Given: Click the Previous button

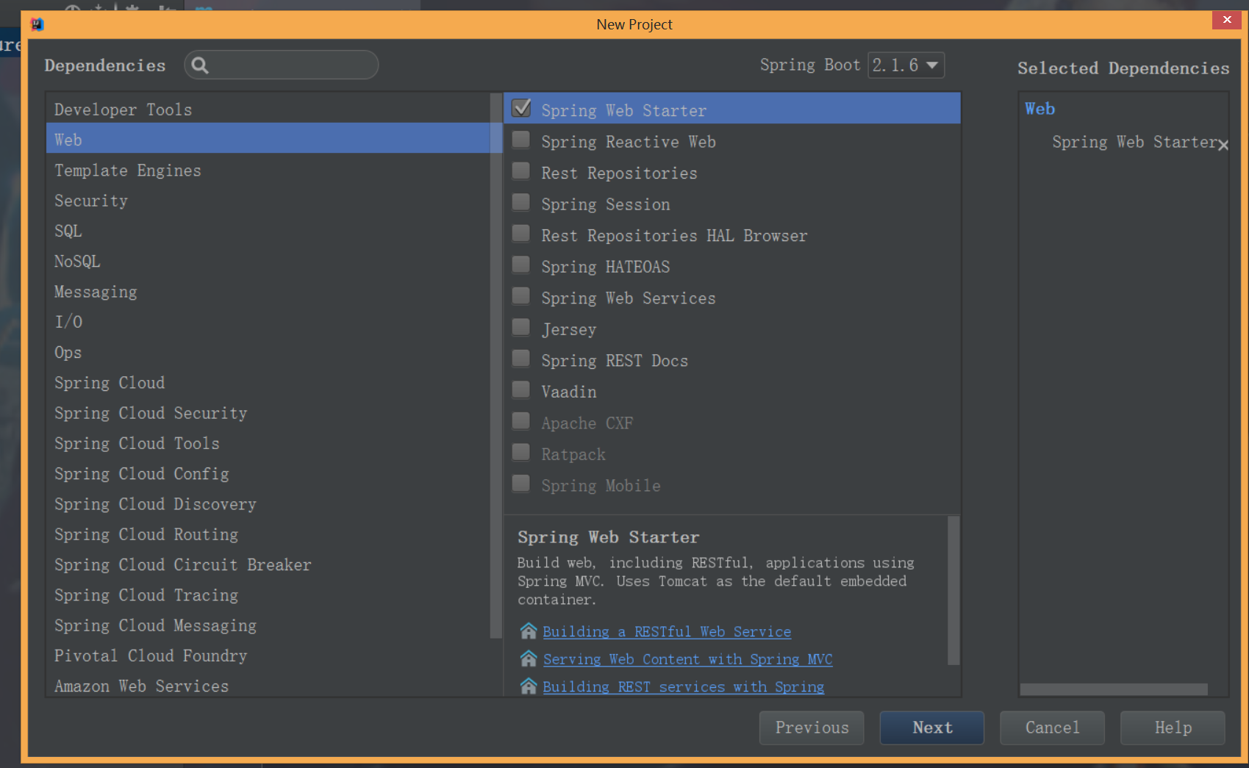Looking at the screenshot, I should [812, 728].
